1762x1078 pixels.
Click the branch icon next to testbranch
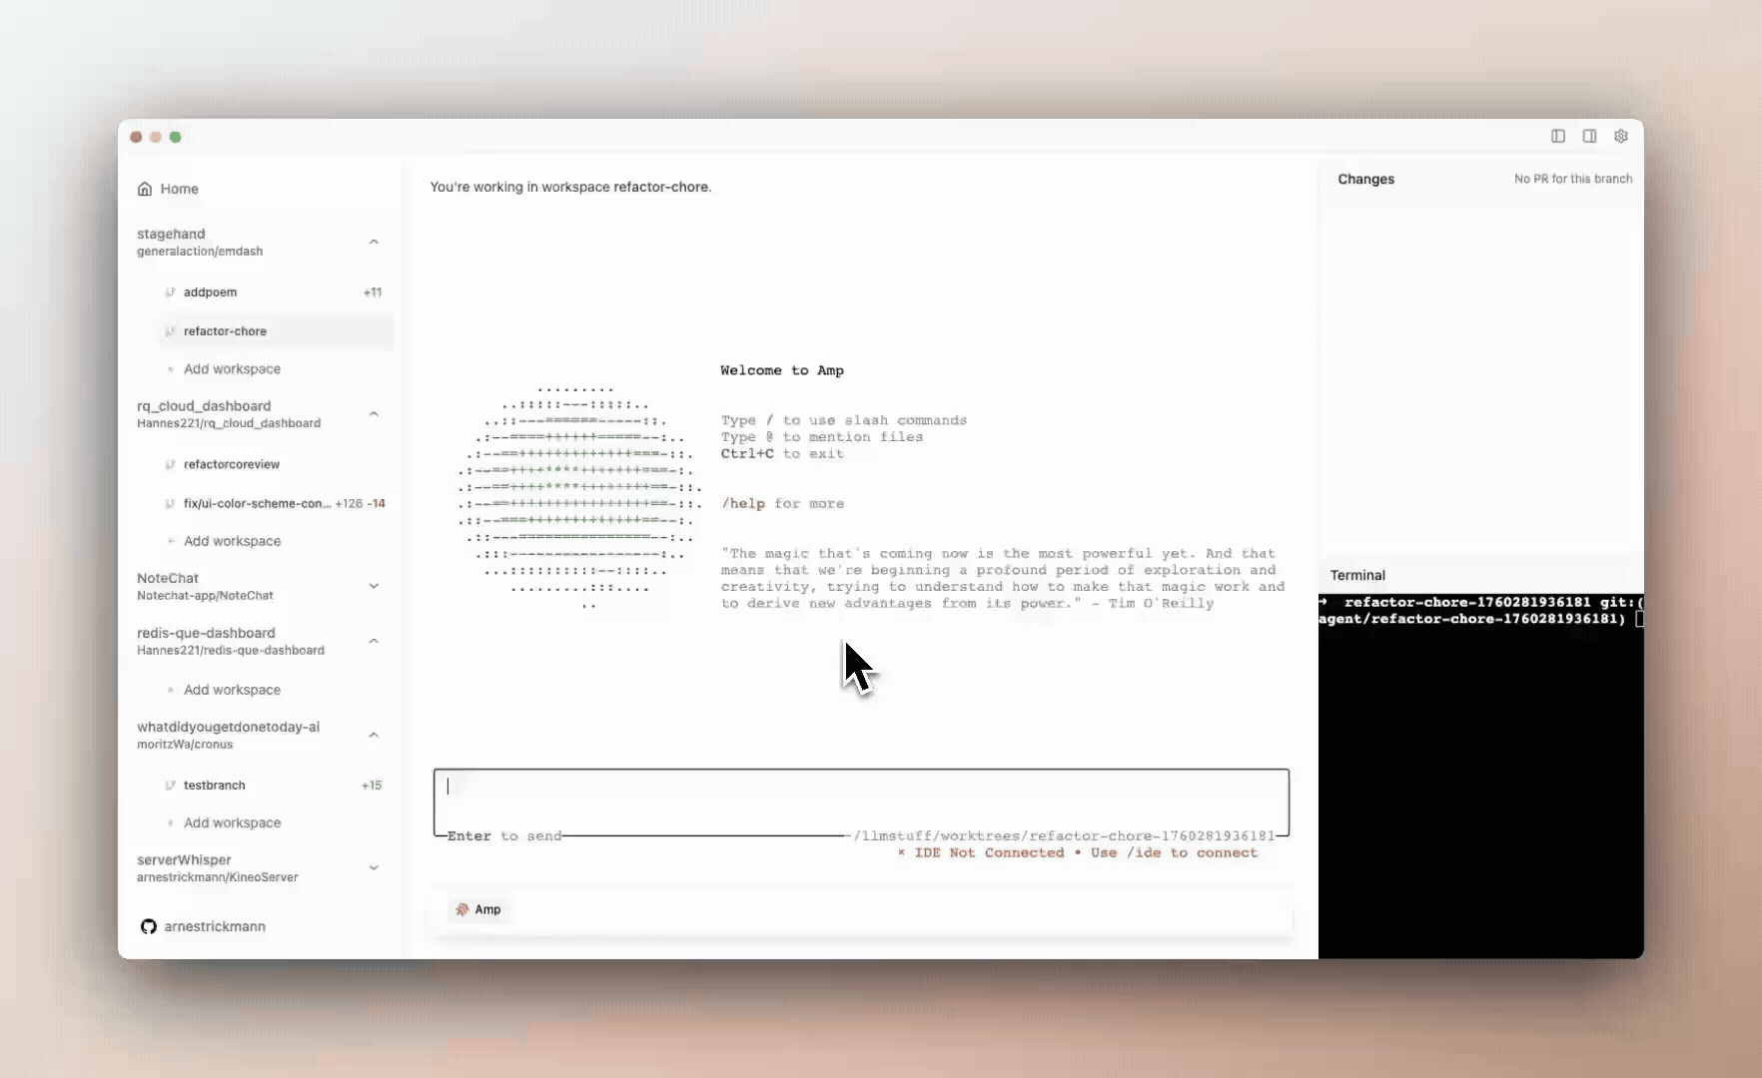pos(170,786)
